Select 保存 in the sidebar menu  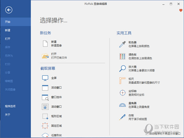click(x=15, y=47)
